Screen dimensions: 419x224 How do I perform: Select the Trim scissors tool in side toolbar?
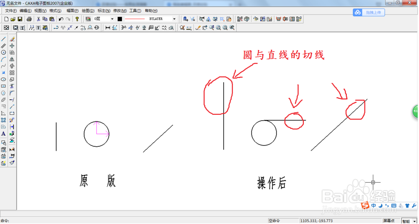coord(12,86)
